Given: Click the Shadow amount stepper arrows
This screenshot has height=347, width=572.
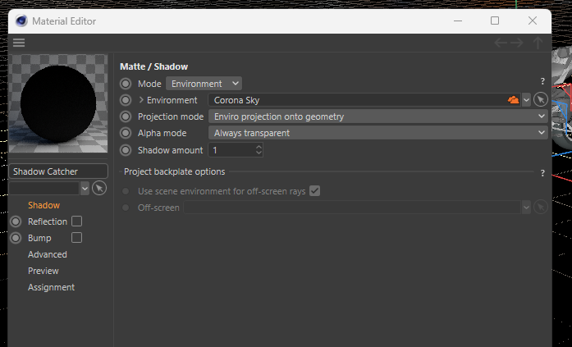Looking at the screenshot, I should [259, 150].
